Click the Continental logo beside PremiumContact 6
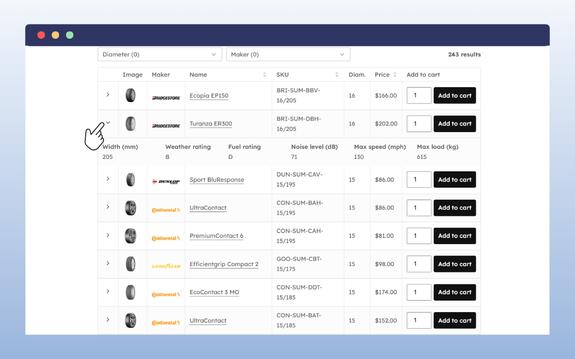 pos(166,238)
